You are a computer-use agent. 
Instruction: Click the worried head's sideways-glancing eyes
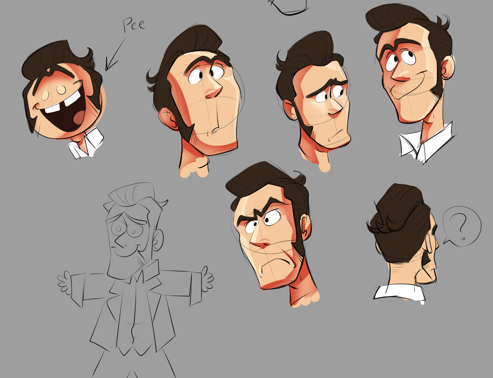click(329, 95)
